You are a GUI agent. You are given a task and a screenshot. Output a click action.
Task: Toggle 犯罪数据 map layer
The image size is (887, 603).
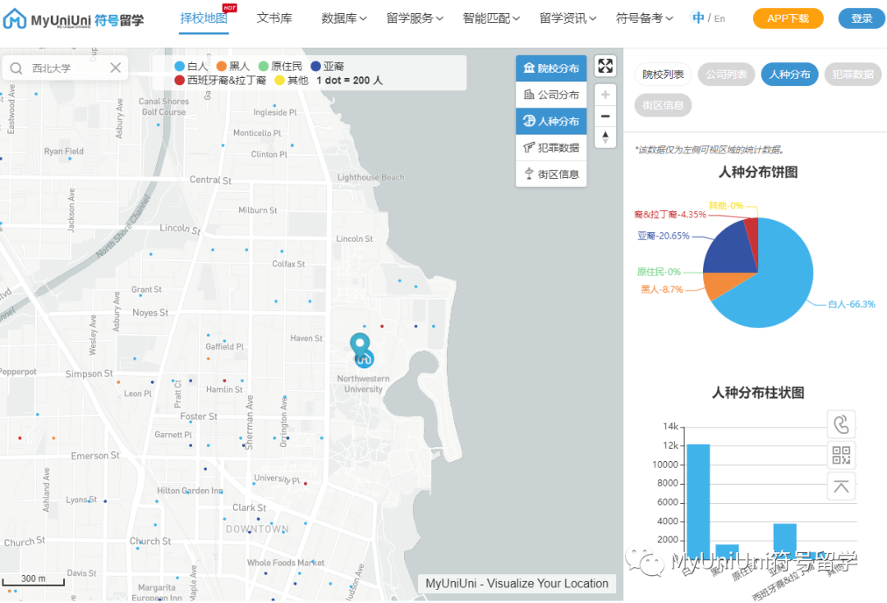(551, 148)
